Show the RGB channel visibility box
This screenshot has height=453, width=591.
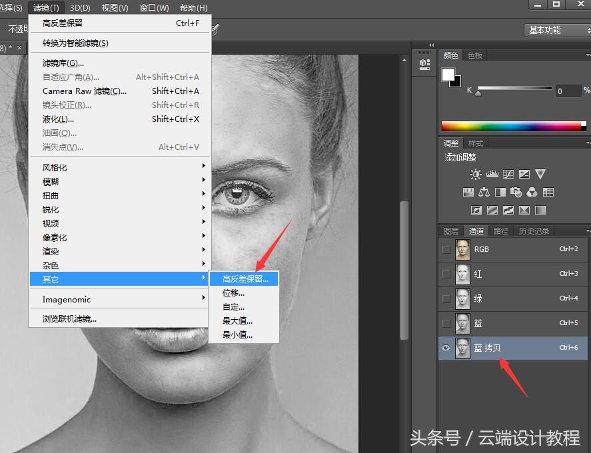coord(446,249)
